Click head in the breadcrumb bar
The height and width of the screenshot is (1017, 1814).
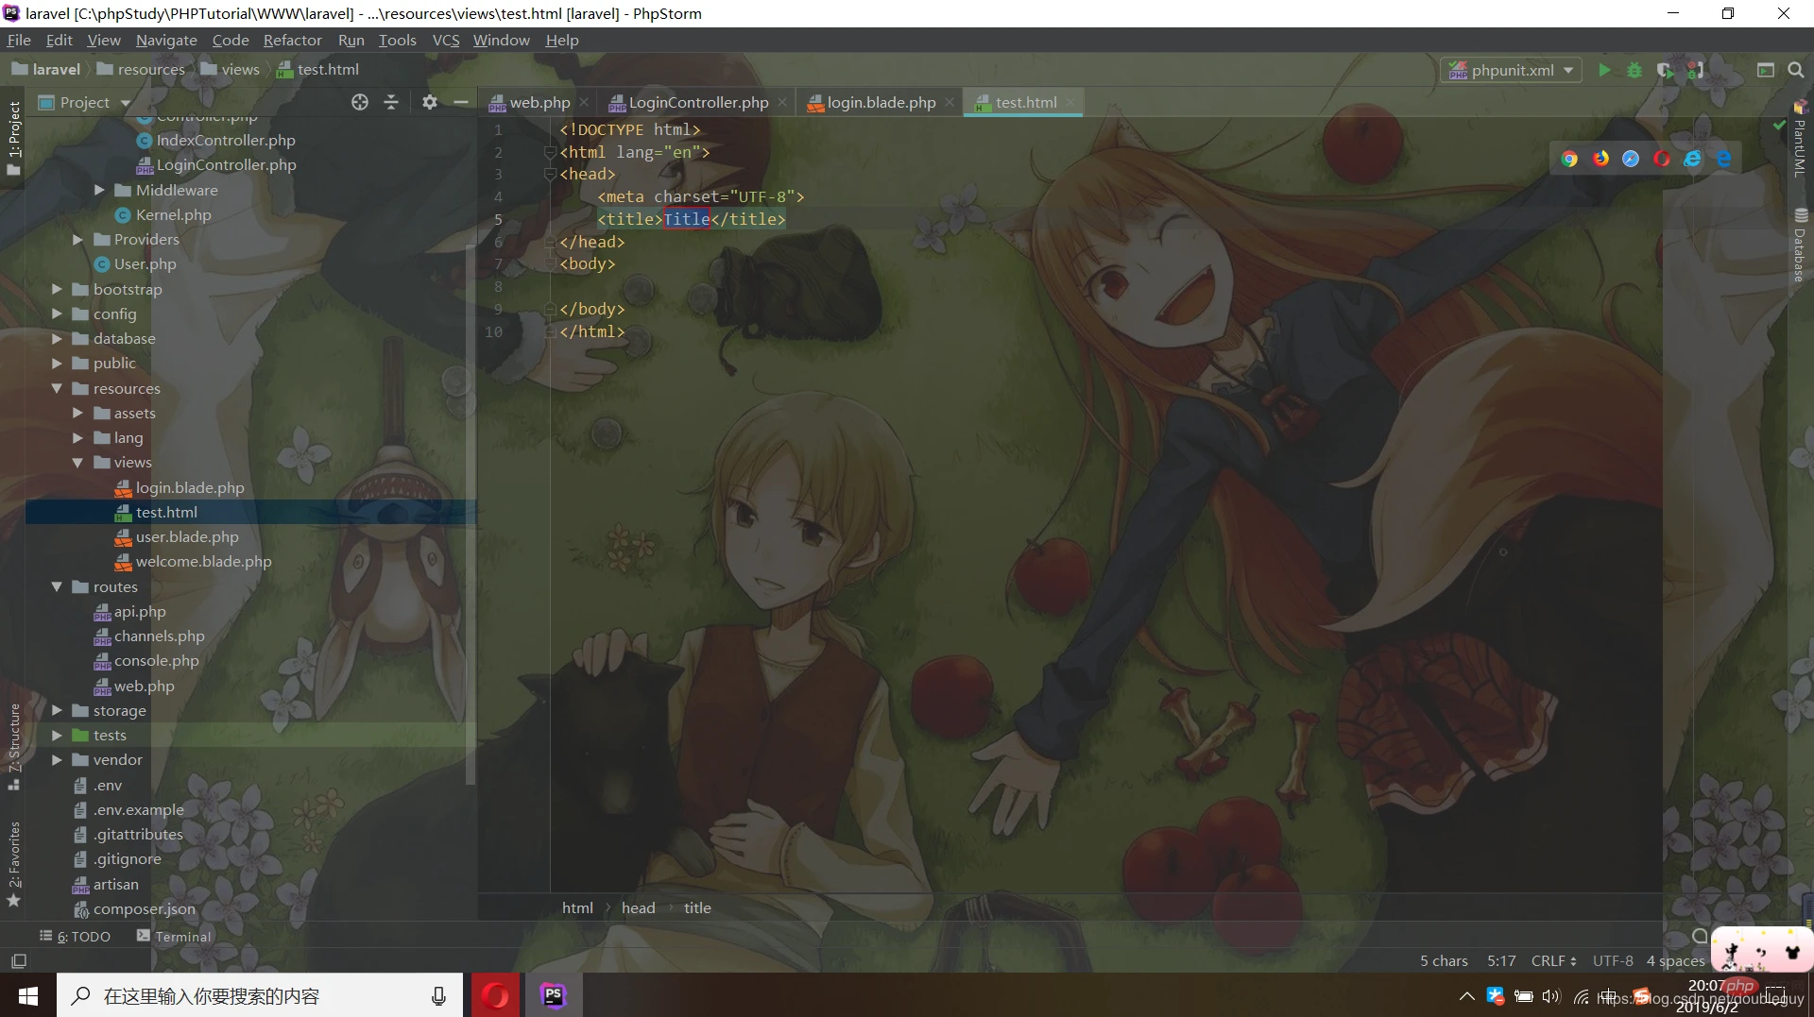pyautogui.click(x=638, y=907)
